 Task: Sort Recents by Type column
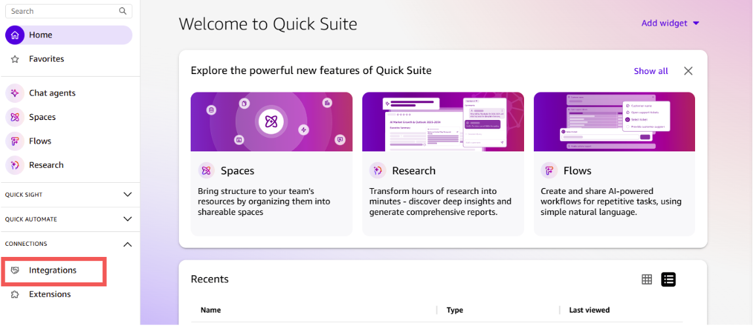455,310
